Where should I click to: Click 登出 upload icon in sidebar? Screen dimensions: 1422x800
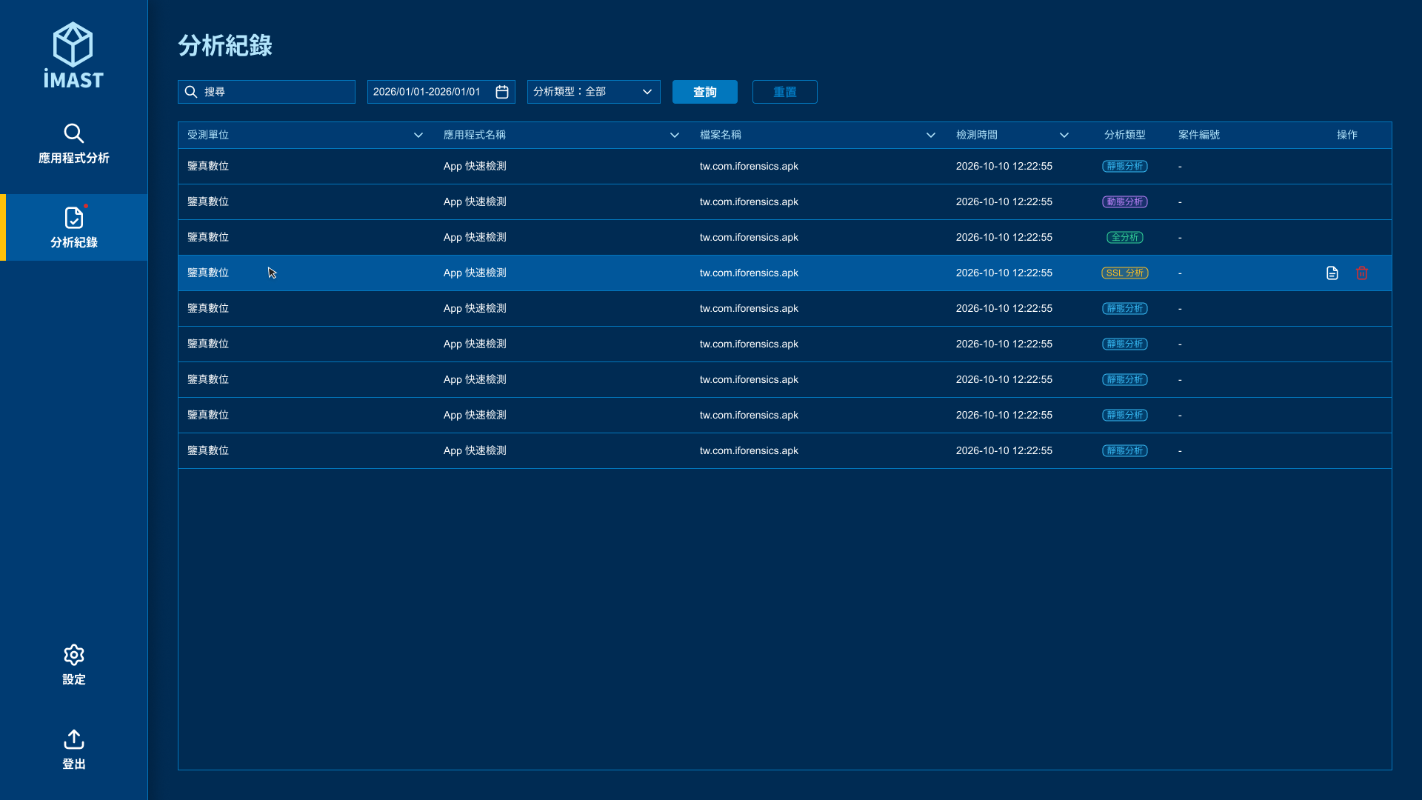(73, 739)
